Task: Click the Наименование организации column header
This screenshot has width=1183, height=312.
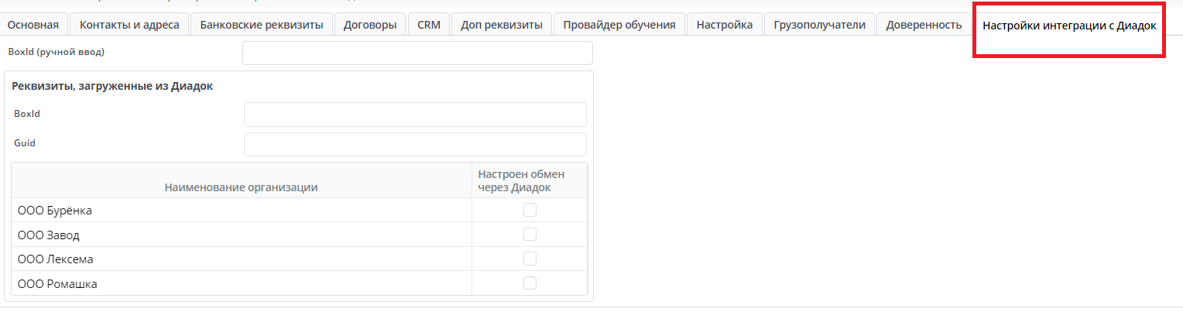Action: tap(242, 187)
